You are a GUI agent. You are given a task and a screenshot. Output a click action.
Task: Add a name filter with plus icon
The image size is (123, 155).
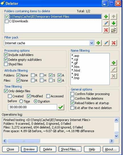coord(114,63)
